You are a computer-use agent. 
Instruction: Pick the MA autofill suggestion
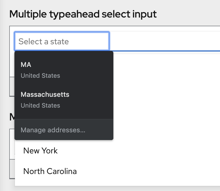[64, 70]
